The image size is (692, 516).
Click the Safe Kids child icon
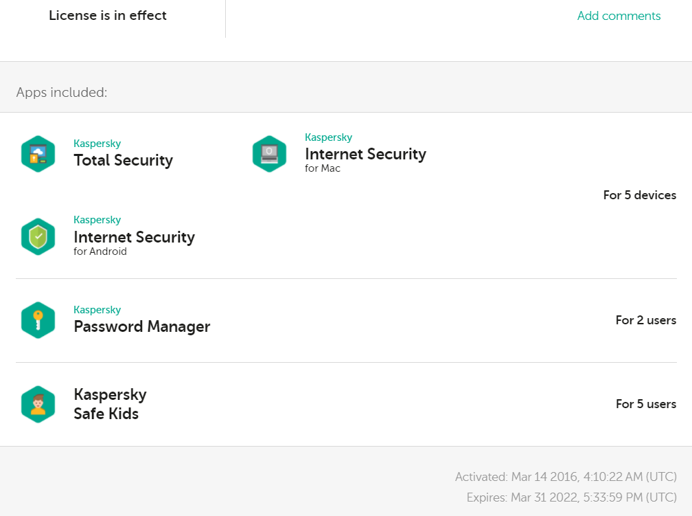tap(38, 404)
